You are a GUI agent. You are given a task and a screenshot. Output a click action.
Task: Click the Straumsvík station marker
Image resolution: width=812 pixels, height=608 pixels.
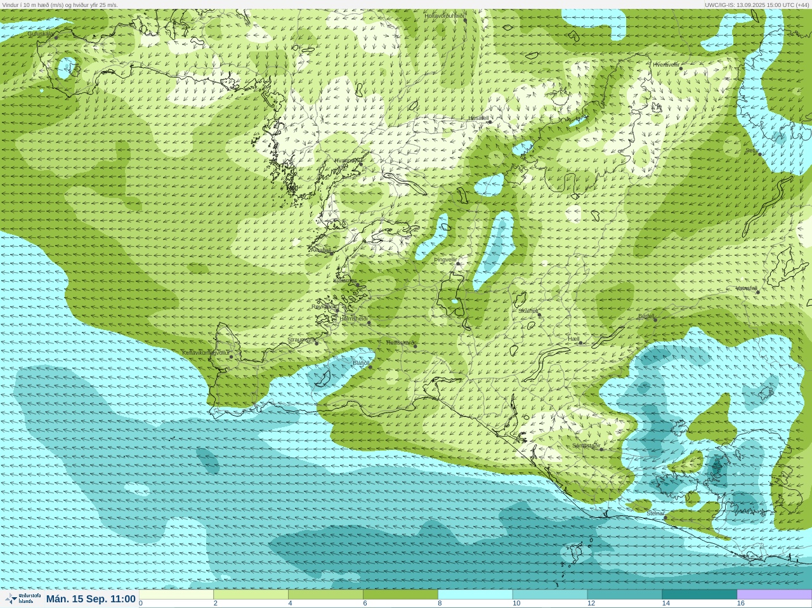pyautogui.click(x=317, y=343)
